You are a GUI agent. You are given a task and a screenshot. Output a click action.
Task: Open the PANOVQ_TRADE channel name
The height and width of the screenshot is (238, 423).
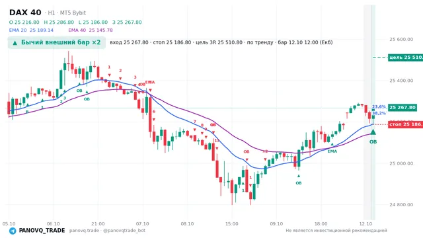tap(42, 231)
